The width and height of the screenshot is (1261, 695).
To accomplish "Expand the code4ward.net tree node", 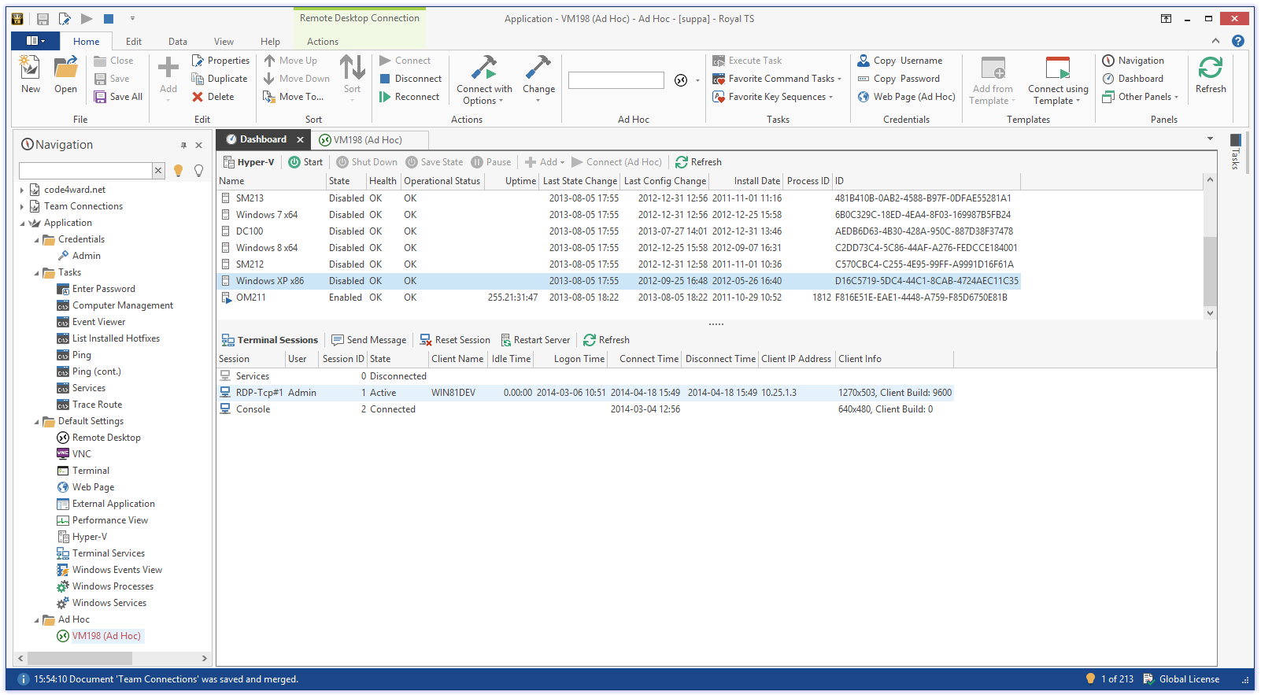I will (22, 190).
